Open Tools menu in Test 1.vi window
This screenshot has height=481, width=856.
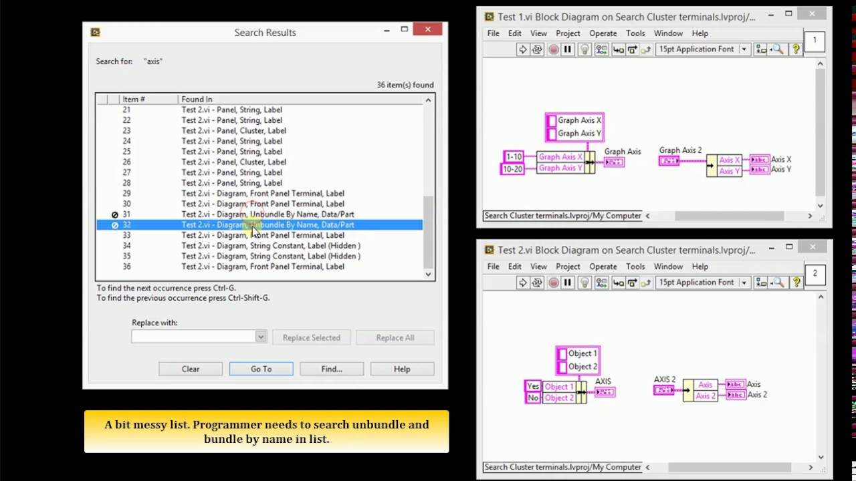pos(635,33)
